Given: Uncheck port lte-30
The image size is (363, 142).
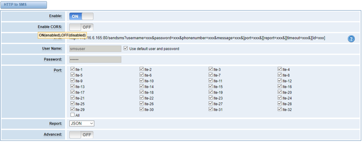Looking at the screenshot, I should (142, 109).
